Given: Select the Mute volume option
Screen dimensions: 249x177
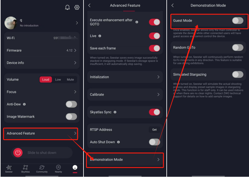Looking at the screenshot, I should tap(70, 79).
